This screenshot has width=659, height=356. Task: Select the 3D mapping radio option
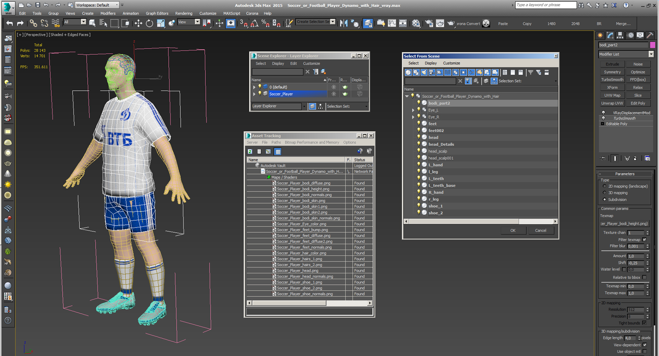[604, 193]
